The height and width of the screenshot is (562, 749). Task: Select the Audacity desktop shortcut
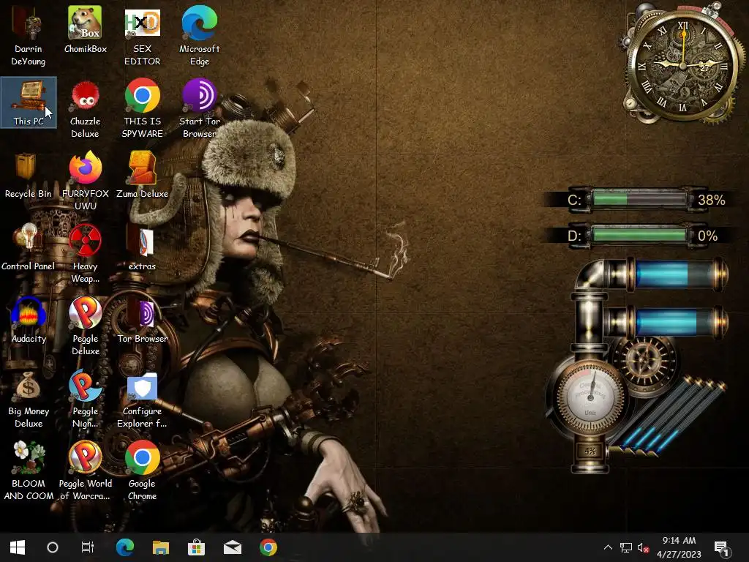[x=29, y=320]
